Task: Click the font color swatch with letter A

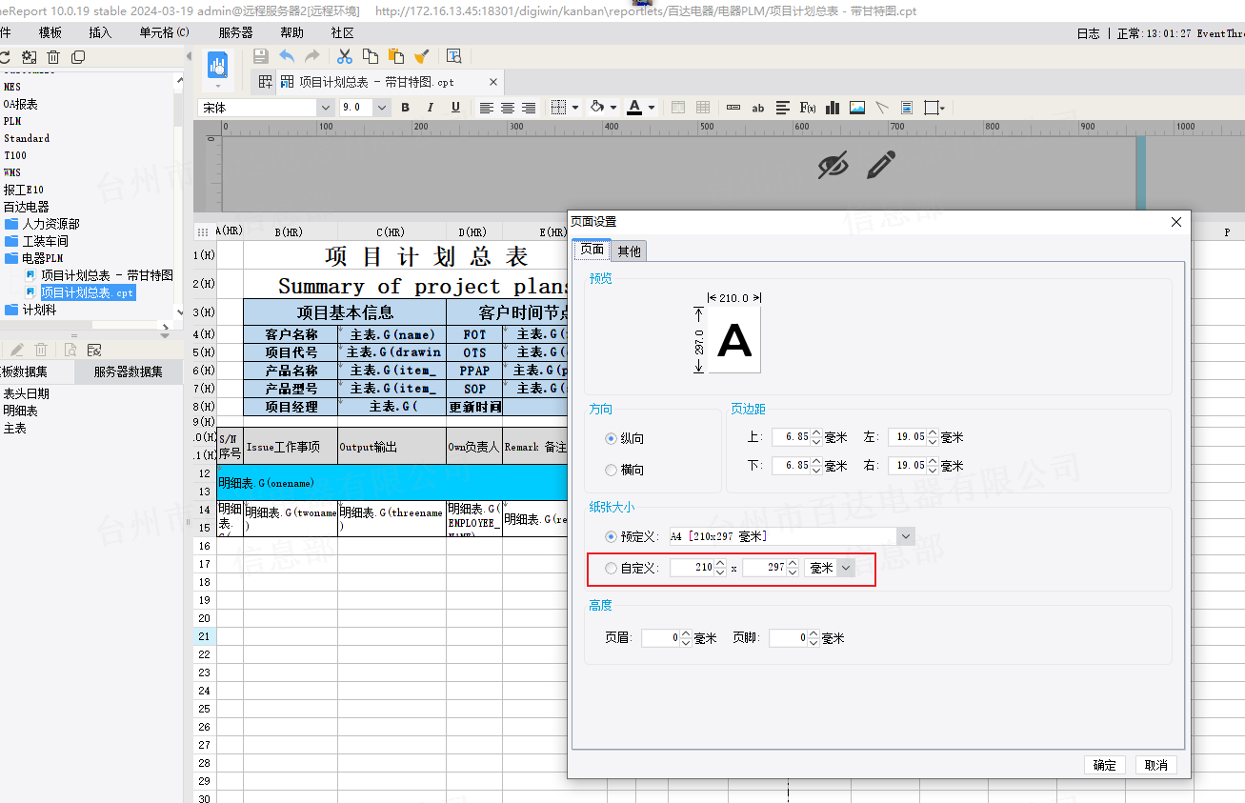Action: (634, 108)
